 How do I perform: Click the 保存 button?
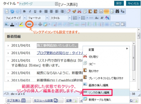[x=119, y=4]
